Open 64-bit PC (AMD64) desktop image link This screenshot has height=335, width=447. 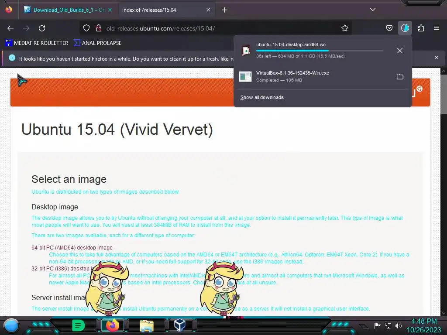click(72, 248)
